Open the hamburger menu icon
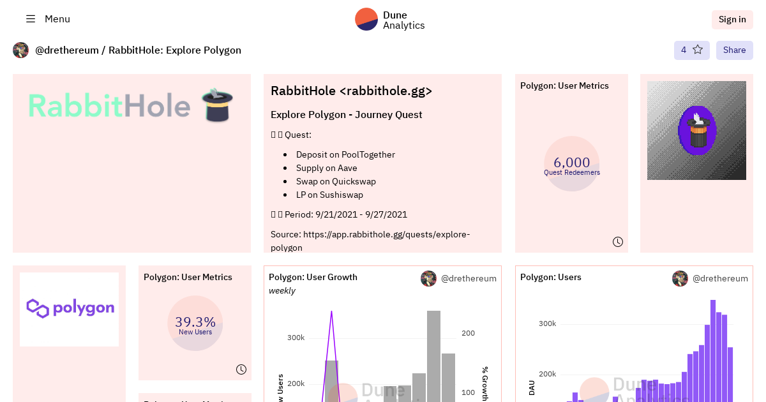The image size is (766, 402). [31, 19]
